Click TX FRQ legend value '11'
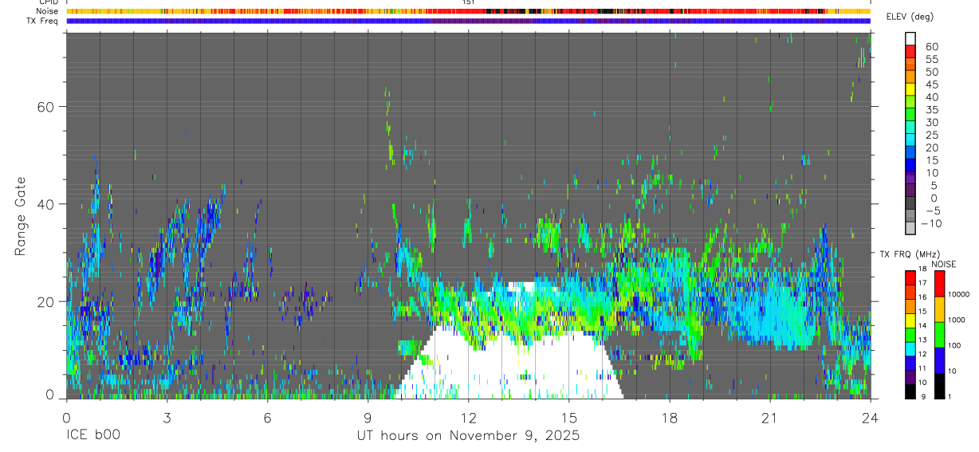Screen dimensions: 979x452 (x=923, y=368)
